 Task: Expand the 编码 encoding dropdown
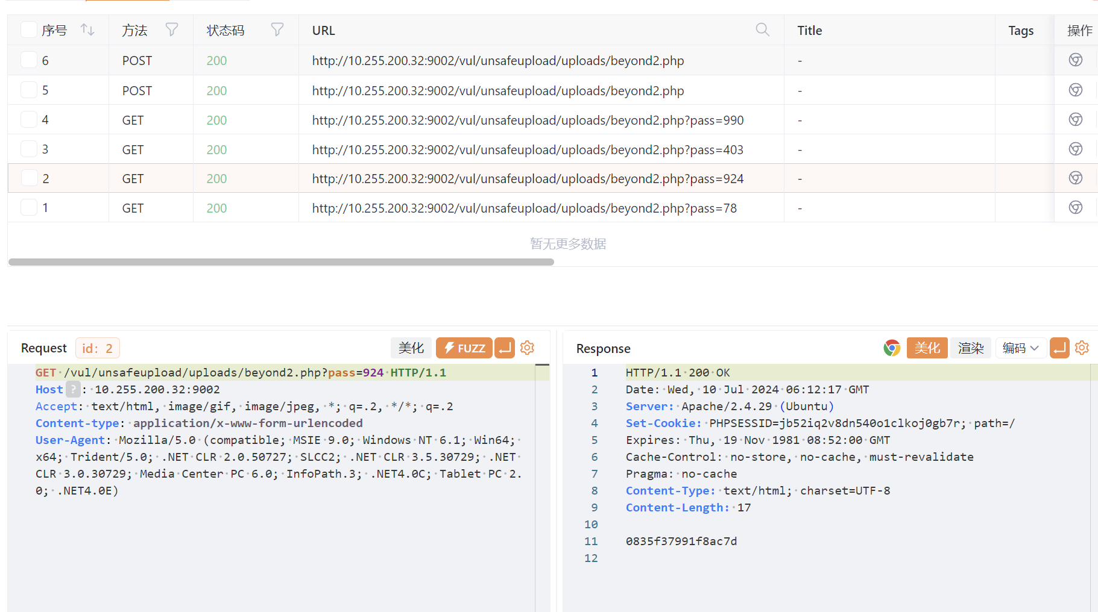pyautogui.click(x=1021, y=348)
